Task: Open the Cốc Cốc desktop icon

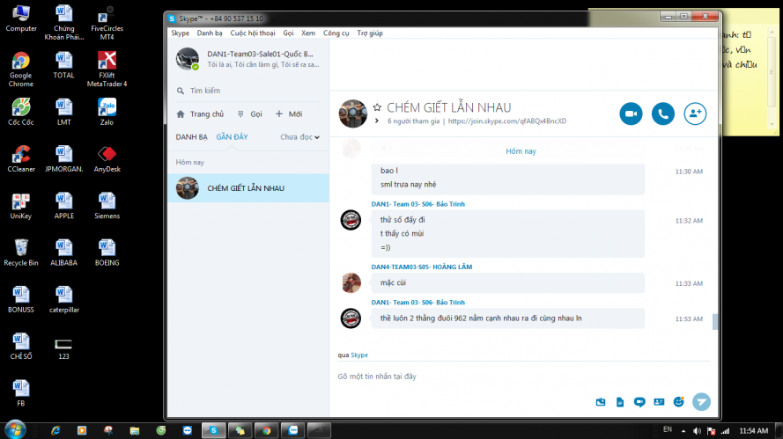Action: tap(21, 112)
